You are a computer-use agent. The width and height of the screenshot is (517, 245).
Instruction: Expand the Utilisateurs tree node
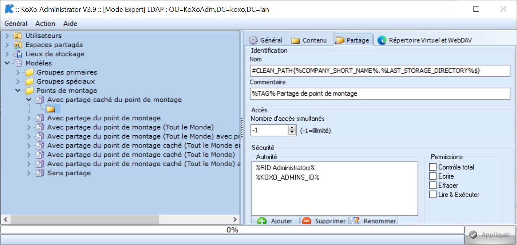click(x=7, y=36)
